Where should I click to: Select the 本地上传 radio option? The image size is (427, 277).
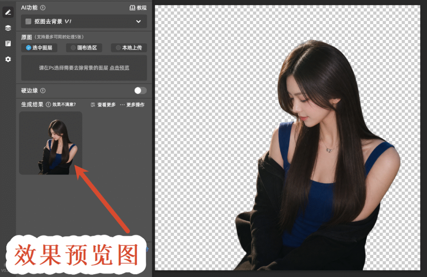pos(129,47)
